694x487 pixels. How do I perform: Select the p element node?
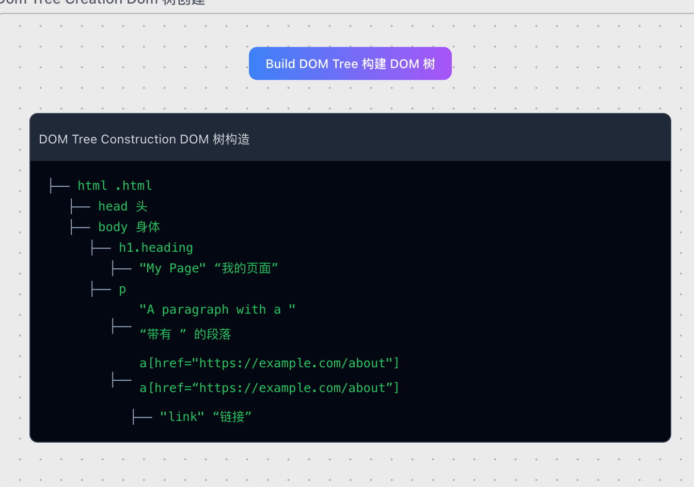pos(122,289)
